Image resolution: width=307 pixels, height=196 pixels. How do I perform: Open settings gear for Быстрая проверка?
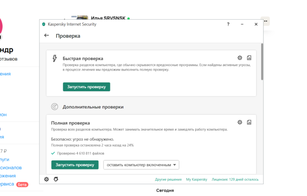[239, 57]
